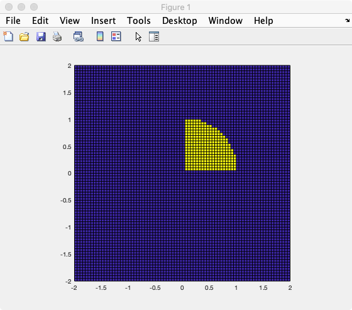
Task: Click the red close window button
Action: coord(9,7)
